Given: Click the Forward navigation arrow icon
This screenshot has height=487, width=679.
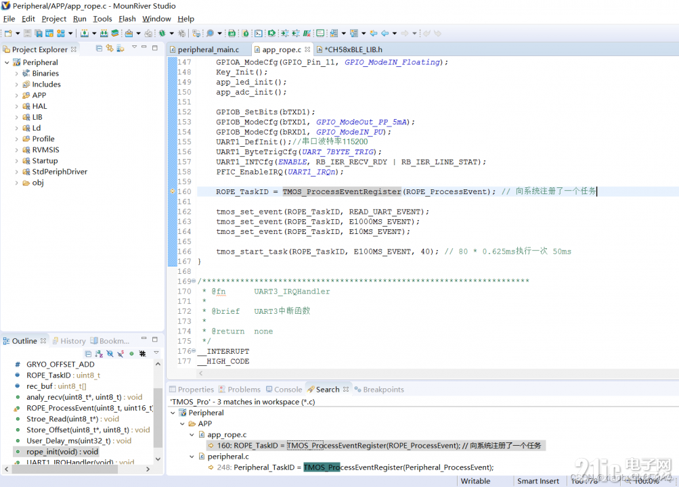Looking at the screenshot, I should pyautogui.click(x=404, y=33).
